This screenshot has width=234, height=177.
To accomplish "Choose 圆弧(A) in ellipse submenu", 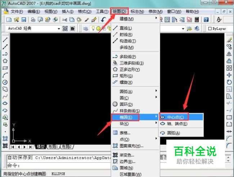I will click(x=181, y=133).
